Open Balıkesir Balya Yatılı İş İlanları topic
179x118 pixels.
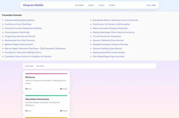19,45
